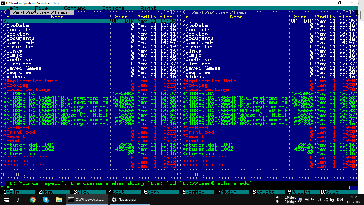Open command line history [^] dropdown
364x205 pixels.
point(353,187)
